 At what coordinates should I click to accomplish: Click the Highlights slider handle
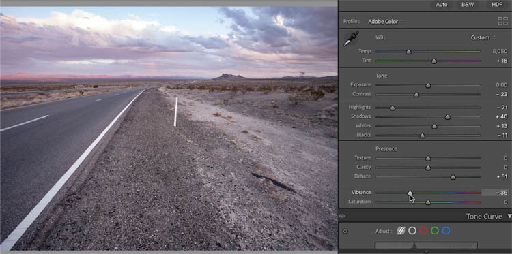(393, 108)
